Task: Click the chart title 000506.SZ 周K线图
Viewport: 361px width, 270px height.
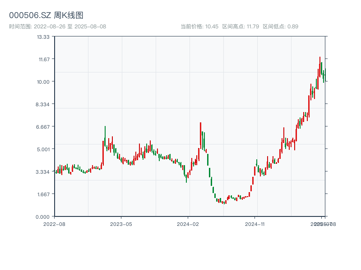Action: point(46,15)
